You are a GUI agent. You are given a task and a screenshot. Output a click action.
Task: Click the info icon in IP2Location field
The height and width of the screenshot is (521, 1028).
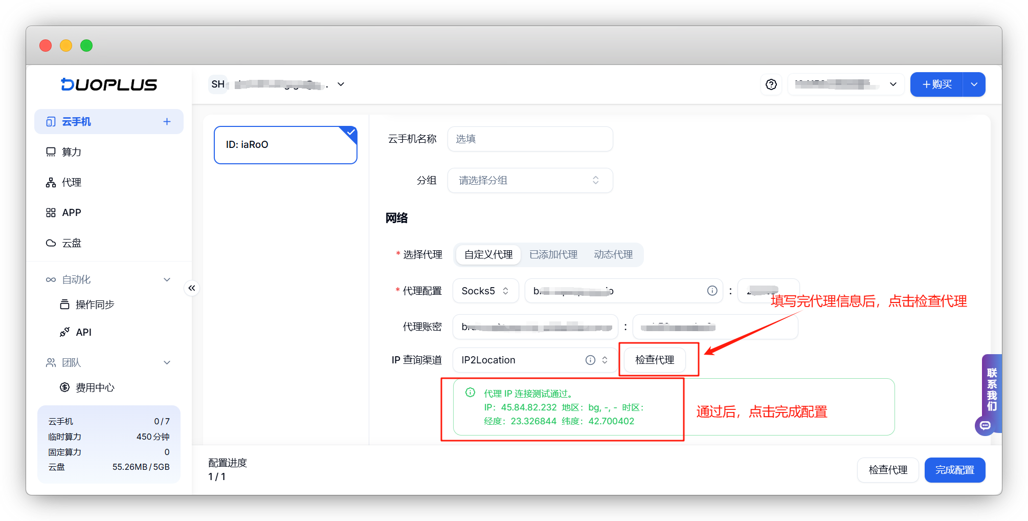click(x=590, y=360)
